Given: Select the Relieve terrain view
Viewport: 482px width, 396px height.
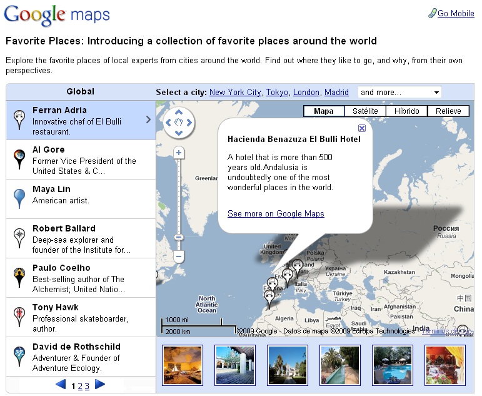Looking at the screenshot, I should point(448,111).
